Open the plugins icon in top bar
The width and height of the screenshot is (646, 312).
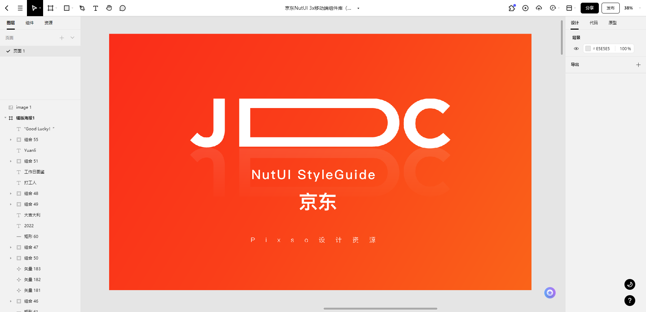point(512,8)
